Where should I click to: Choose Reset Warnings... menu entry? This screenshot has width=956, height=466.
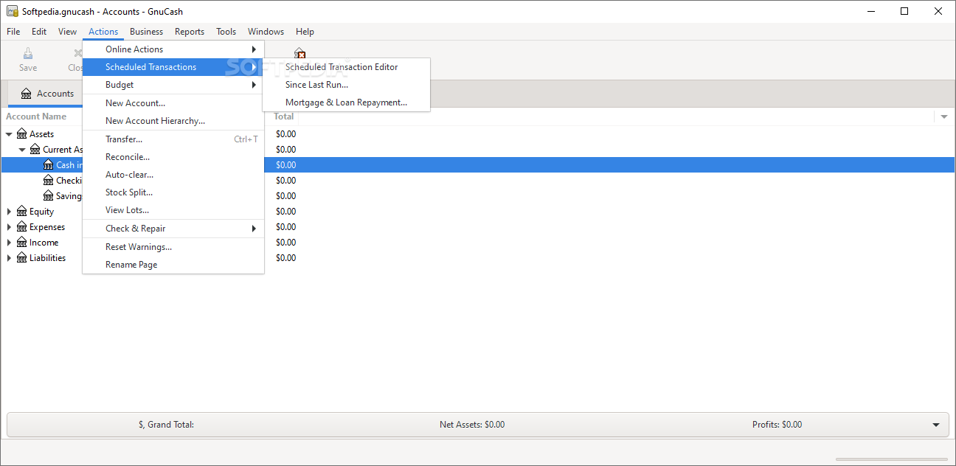173,247
